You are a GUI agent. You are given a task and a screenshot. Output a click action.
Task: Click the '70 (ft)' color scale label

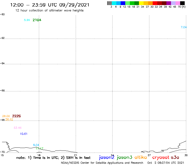182,7
